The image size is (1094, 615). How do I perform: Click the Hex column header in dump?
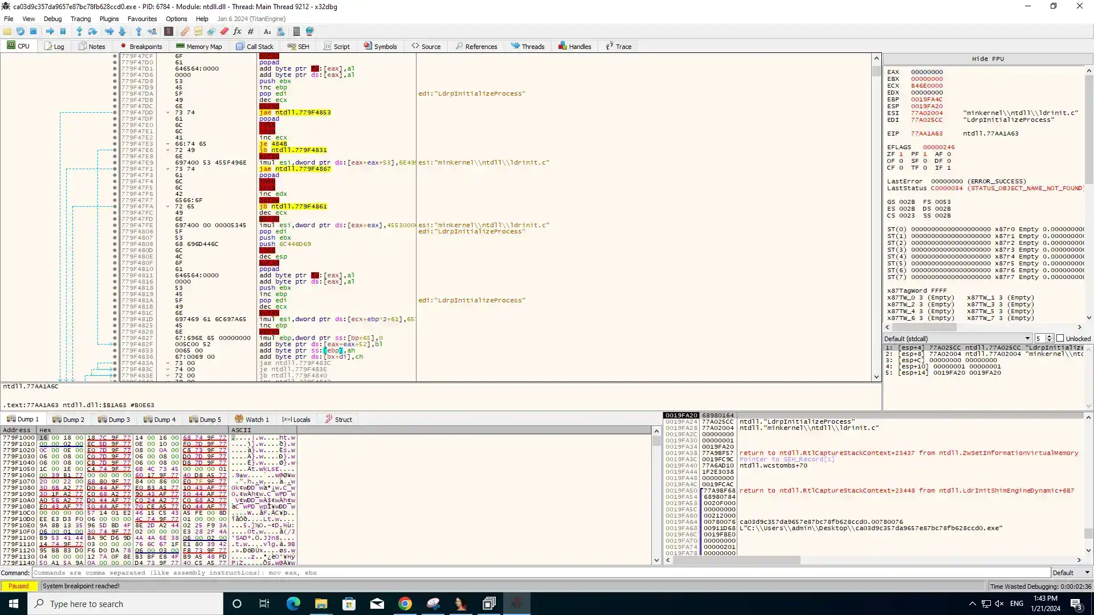pos(133,430)
